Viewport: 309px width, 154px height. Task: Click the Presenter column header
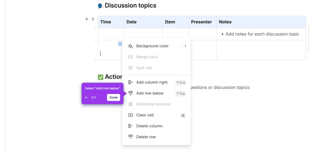203,22
